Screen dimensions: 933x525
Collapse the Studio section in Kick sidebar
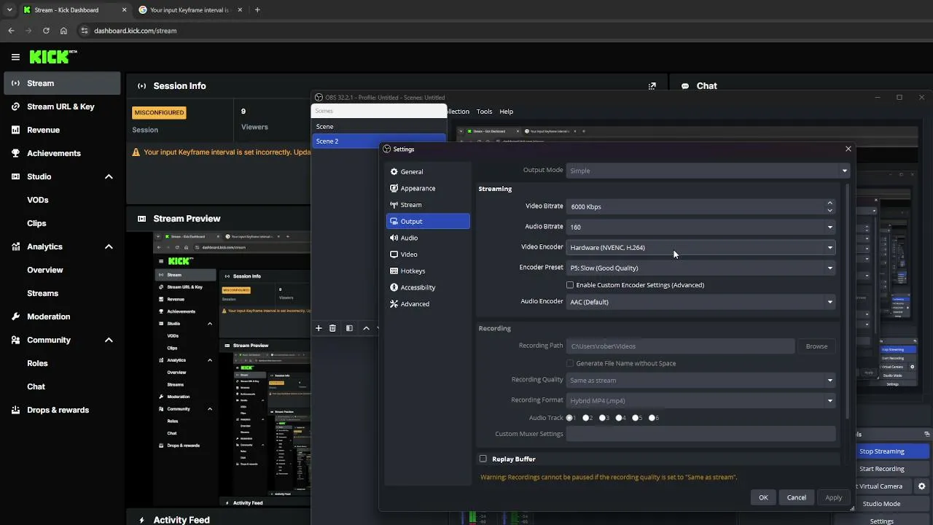109,176
